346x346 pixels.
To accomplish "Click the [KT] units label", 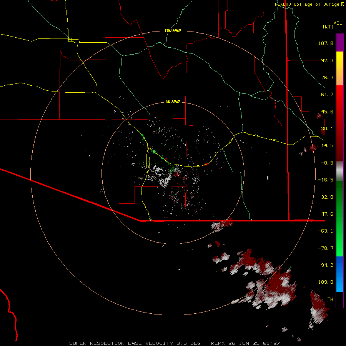I will pyautogui.click(x=328, y=27).
